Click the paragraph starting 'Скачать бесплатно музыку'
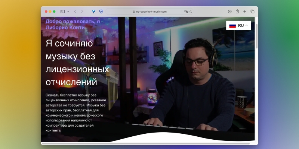This screenshot has height=149, width=299. pos(76,113)
